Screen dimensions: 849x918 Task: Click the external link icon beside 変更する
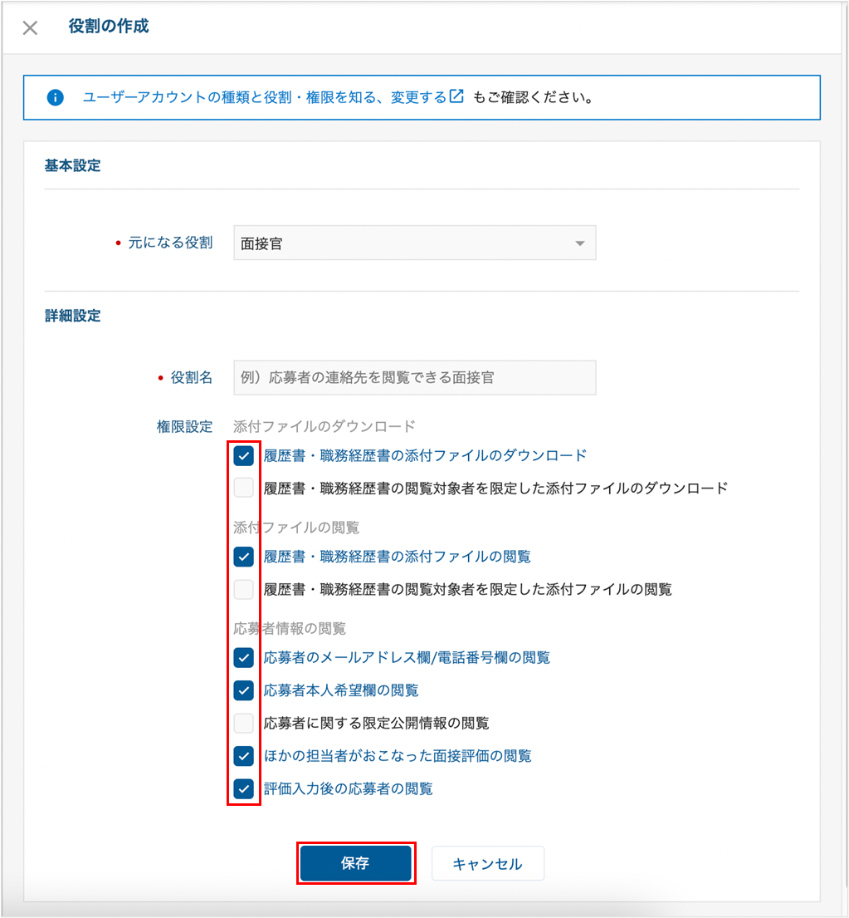pyautogui.click(x=456, y=96)
